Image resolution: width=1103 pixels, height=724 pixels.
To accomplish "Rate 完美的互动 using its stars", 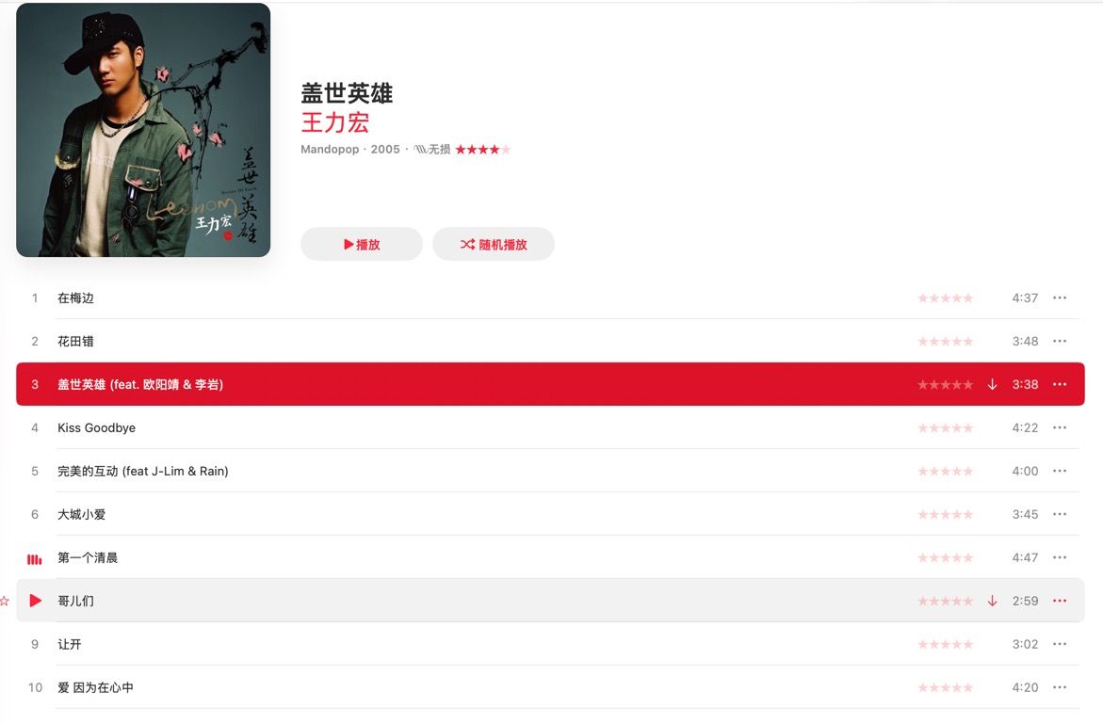I will (946, 471).
